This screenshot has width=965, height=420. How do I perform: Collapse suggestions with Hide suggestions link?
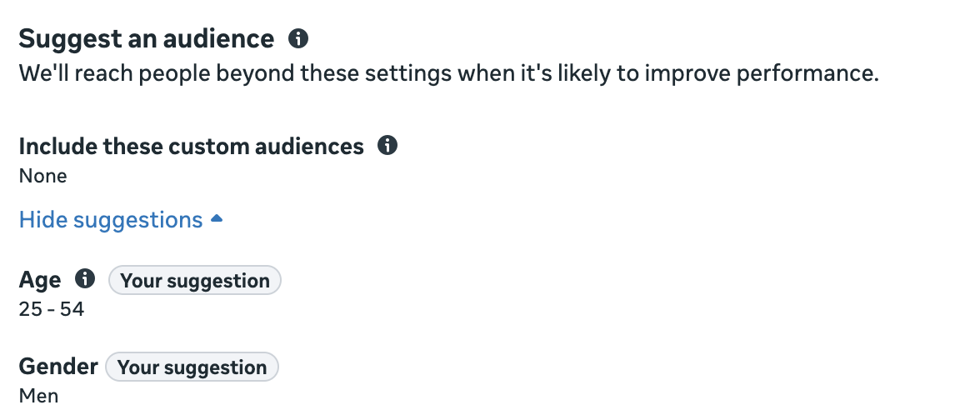point(111,220)
